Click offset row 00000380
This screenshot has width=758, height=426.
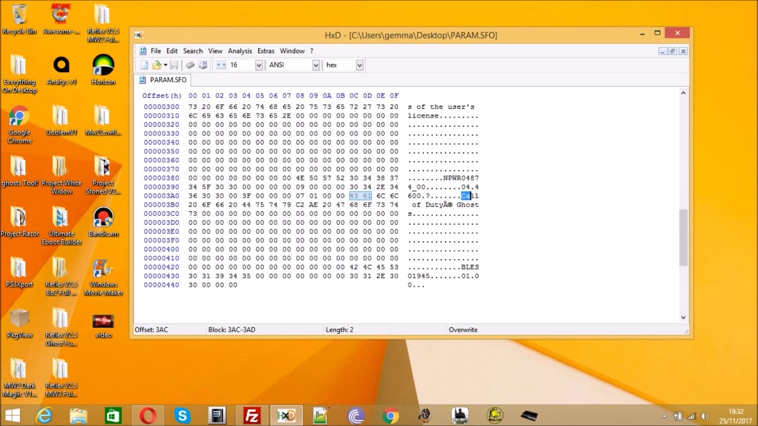coord(161,178)
